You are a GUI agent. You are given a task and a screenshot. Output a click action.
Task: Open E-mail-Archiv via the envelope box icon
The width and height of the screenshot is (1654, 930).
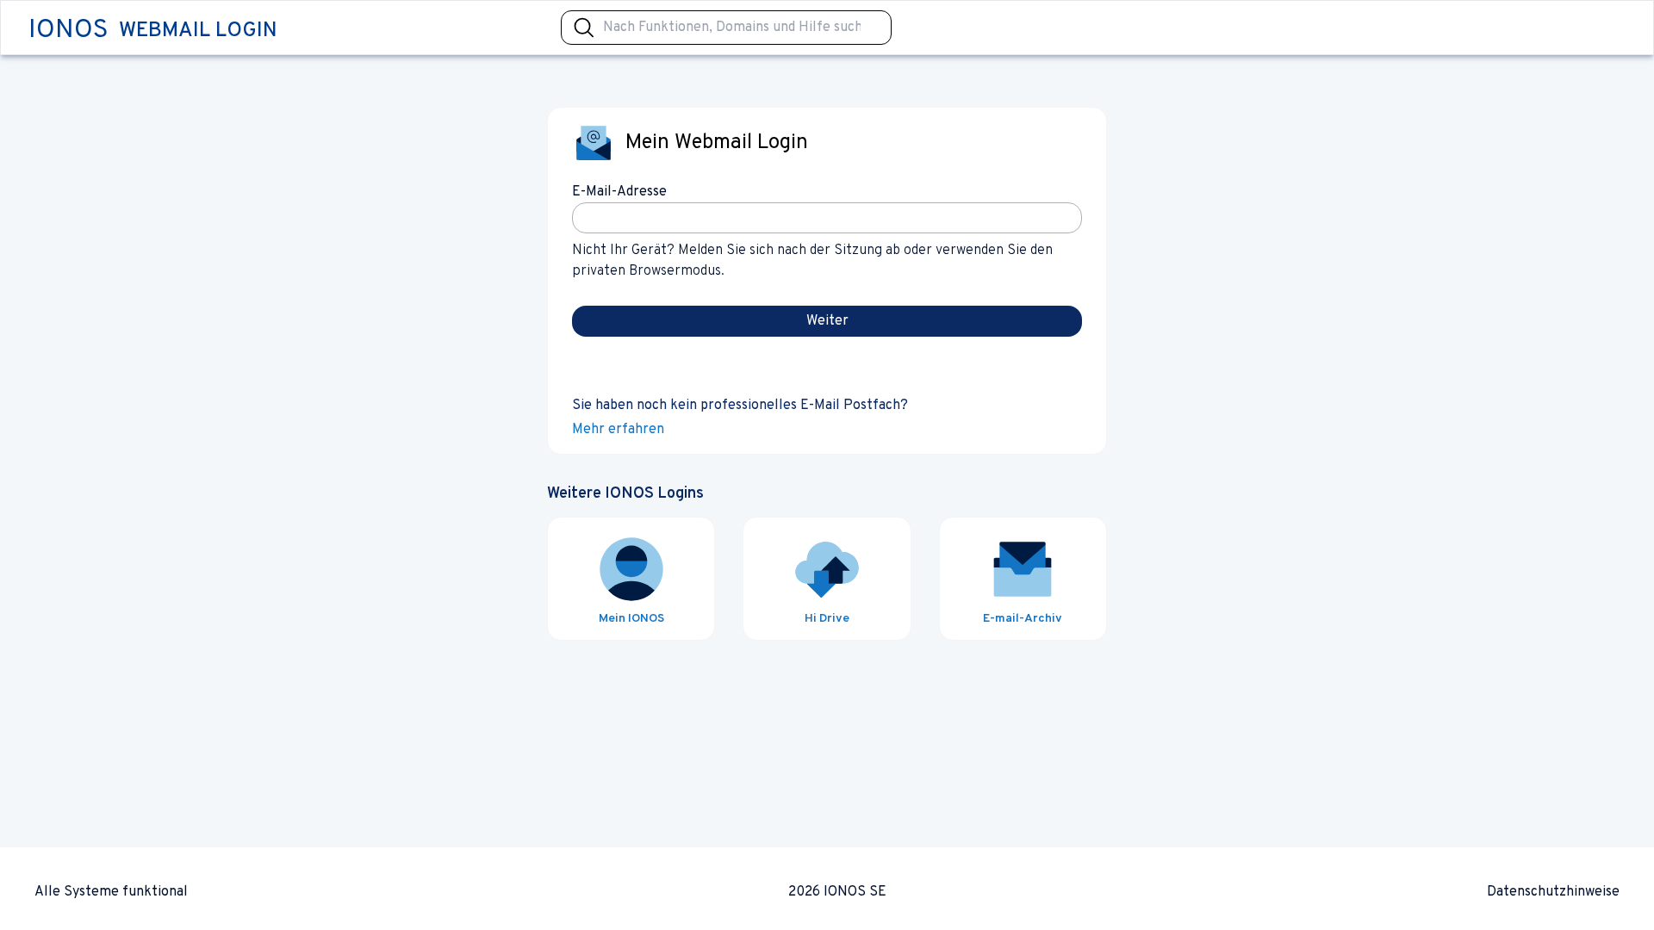pyautogui.click(x=1023, y=569)
